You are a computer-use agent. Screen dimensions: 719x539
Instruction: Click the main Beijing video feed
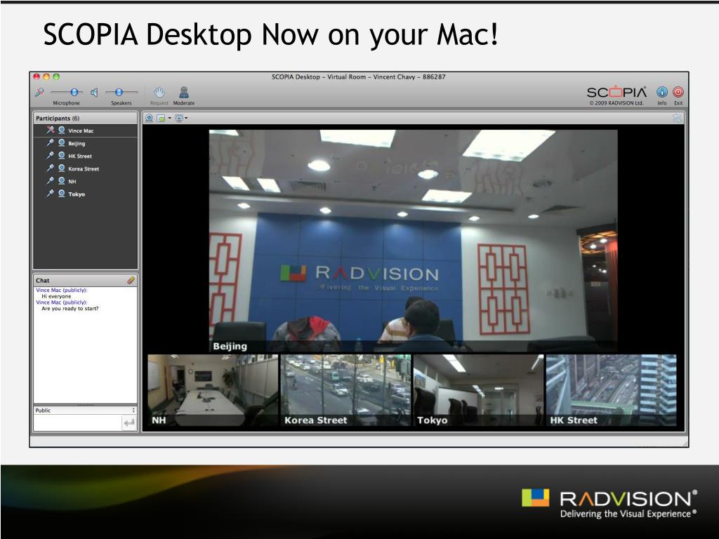(413, 241)
